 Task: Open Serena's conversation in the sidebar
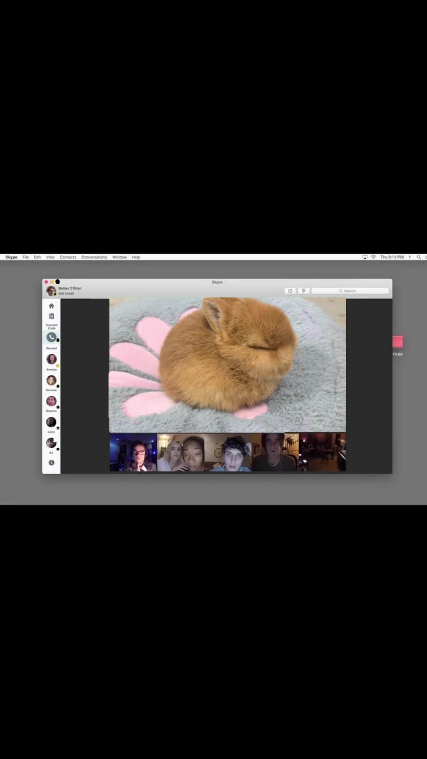pyautogui.click(x=51, y=380)
